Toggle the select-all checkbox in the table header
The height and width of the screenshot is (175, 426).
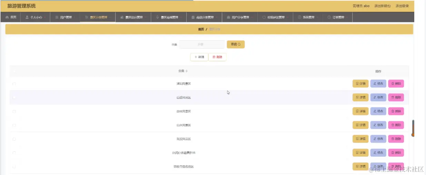tap(14, 71)
